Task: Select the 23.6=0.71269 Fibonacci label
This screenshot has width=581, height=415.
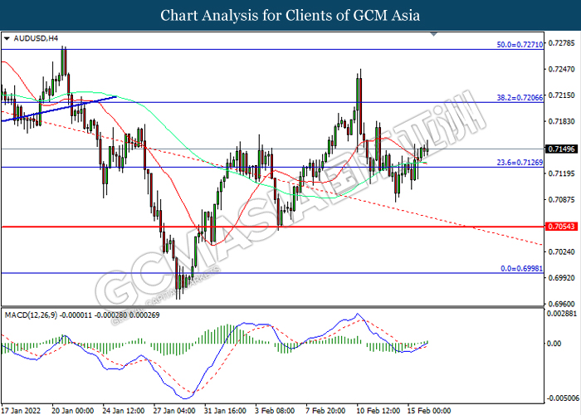Action: click(x=520, y=163)
